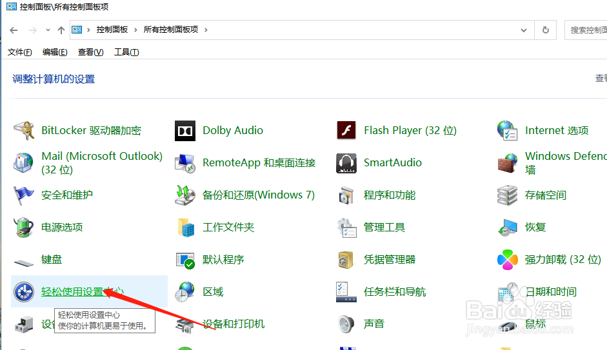Screen dimensions: 607x350
Task: Click the Control Panel icon in address bar
Action: click(77, 30)
